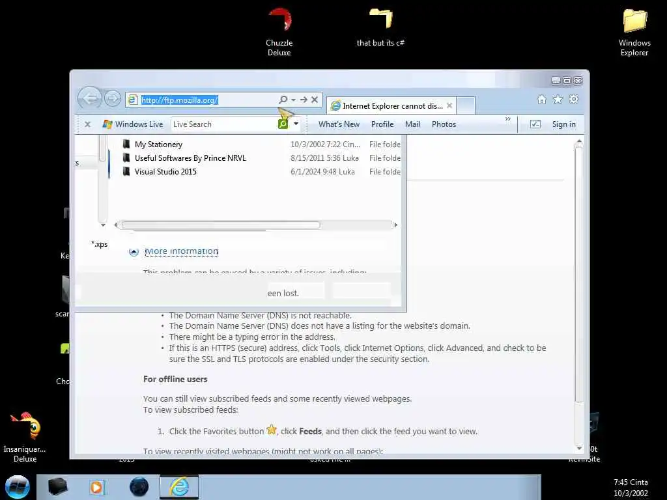Open the address bar autocomplete dropdown arrow
This screenshot has height=500, width=667.
[x=294, y=100]
